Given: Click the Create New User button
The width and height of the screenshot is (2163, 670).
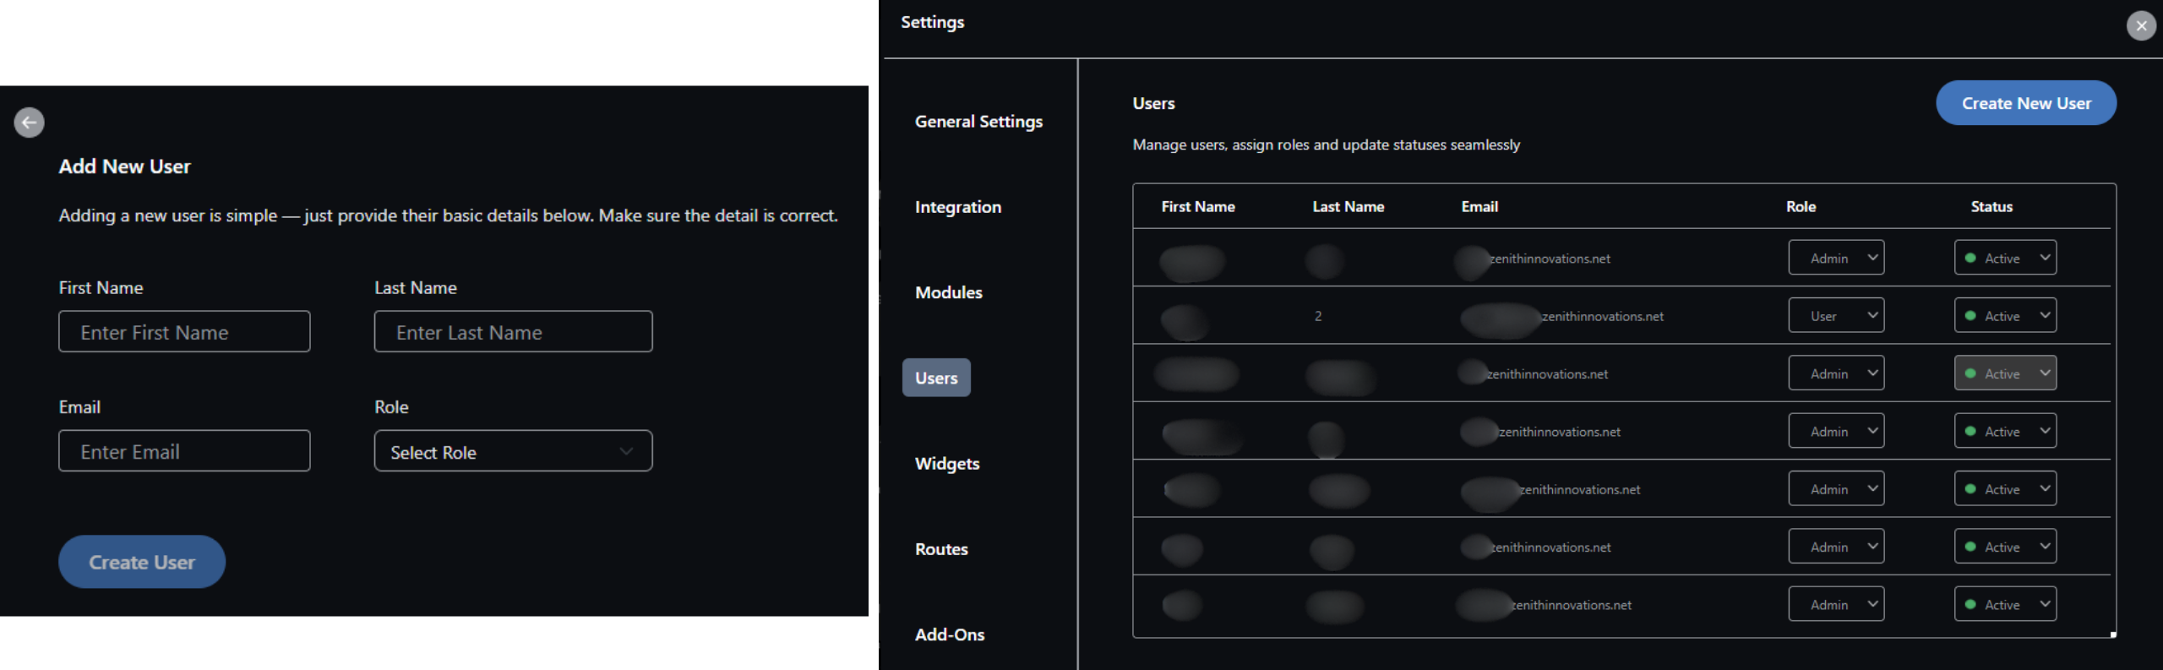Looking at the screenshot, I should click(x=2025, y=103).
